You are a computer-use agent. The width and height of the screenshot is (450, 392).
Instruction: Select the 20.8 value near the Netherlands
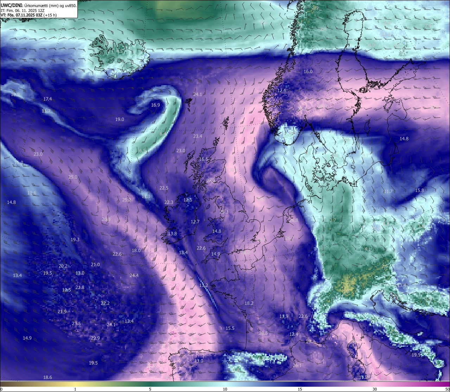(294, 220)
